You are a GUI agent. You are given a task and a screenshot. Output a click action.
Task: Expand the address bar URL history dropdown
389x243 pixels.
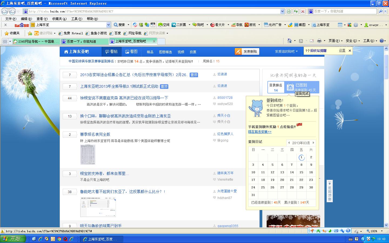click(282, 11)
